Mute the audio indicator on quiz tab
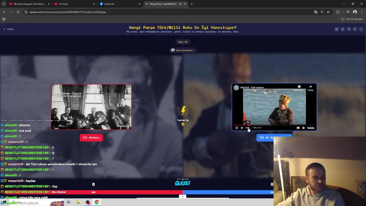 click(x=180, y=4)
